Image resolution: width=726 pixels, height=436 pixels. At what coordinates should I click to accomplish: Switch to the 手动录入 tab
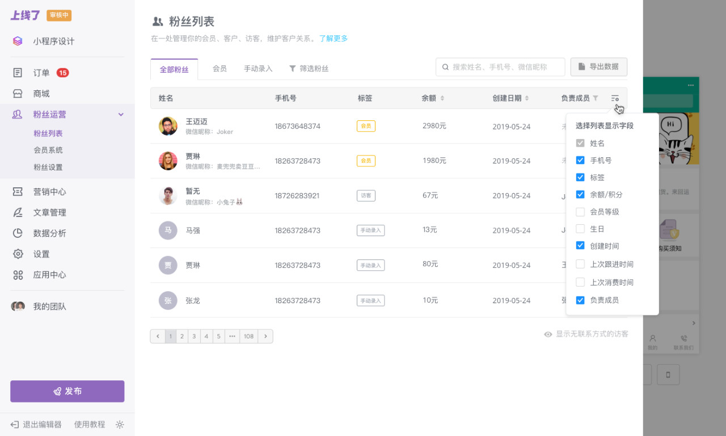(257, 68)
